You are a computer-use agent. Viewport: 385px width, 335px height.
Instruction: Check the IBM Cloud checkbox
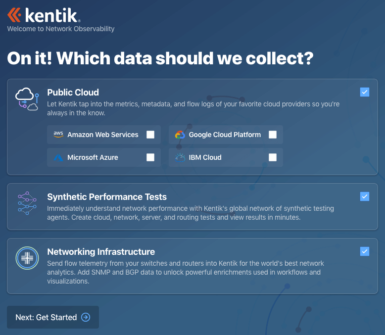[273, 157]
